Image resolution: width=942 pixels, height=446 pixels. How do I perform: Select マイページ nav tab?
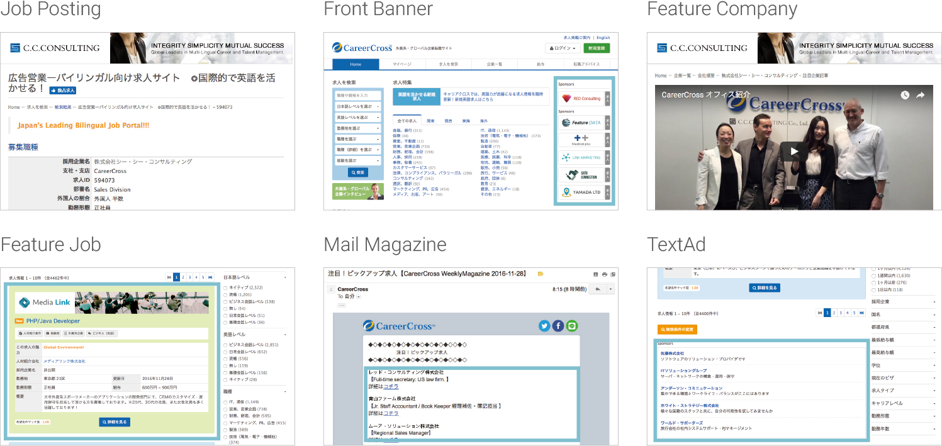point(402,64)
